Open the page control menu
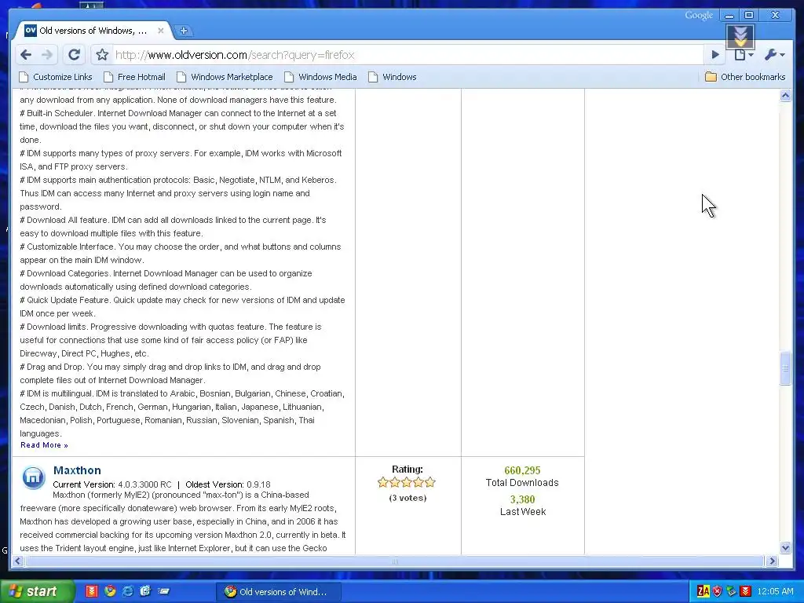804x603 pixels. coord(744,54)
